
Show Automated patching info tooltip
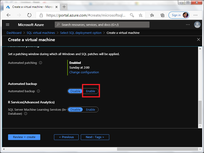41,63
